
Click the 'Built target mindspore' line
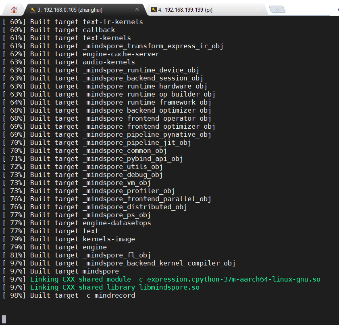tap(61, 271)
